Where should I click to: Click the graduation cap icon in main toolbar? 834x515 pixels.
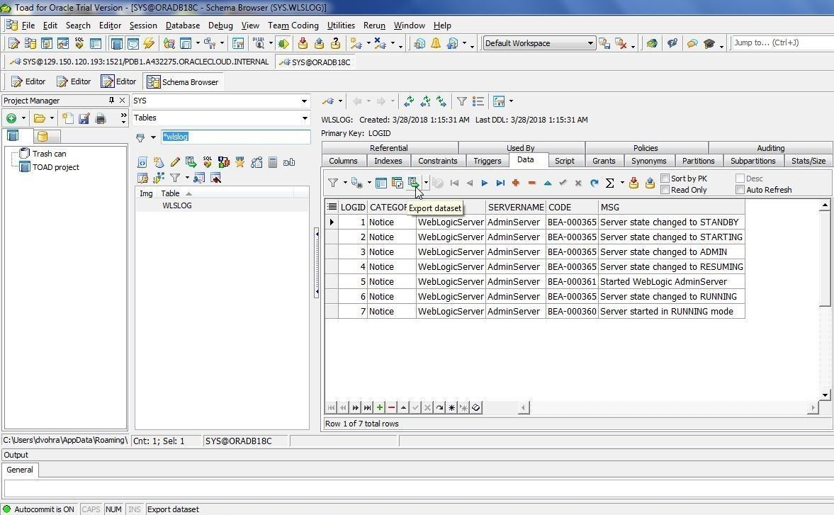click(x=709, y=43)
